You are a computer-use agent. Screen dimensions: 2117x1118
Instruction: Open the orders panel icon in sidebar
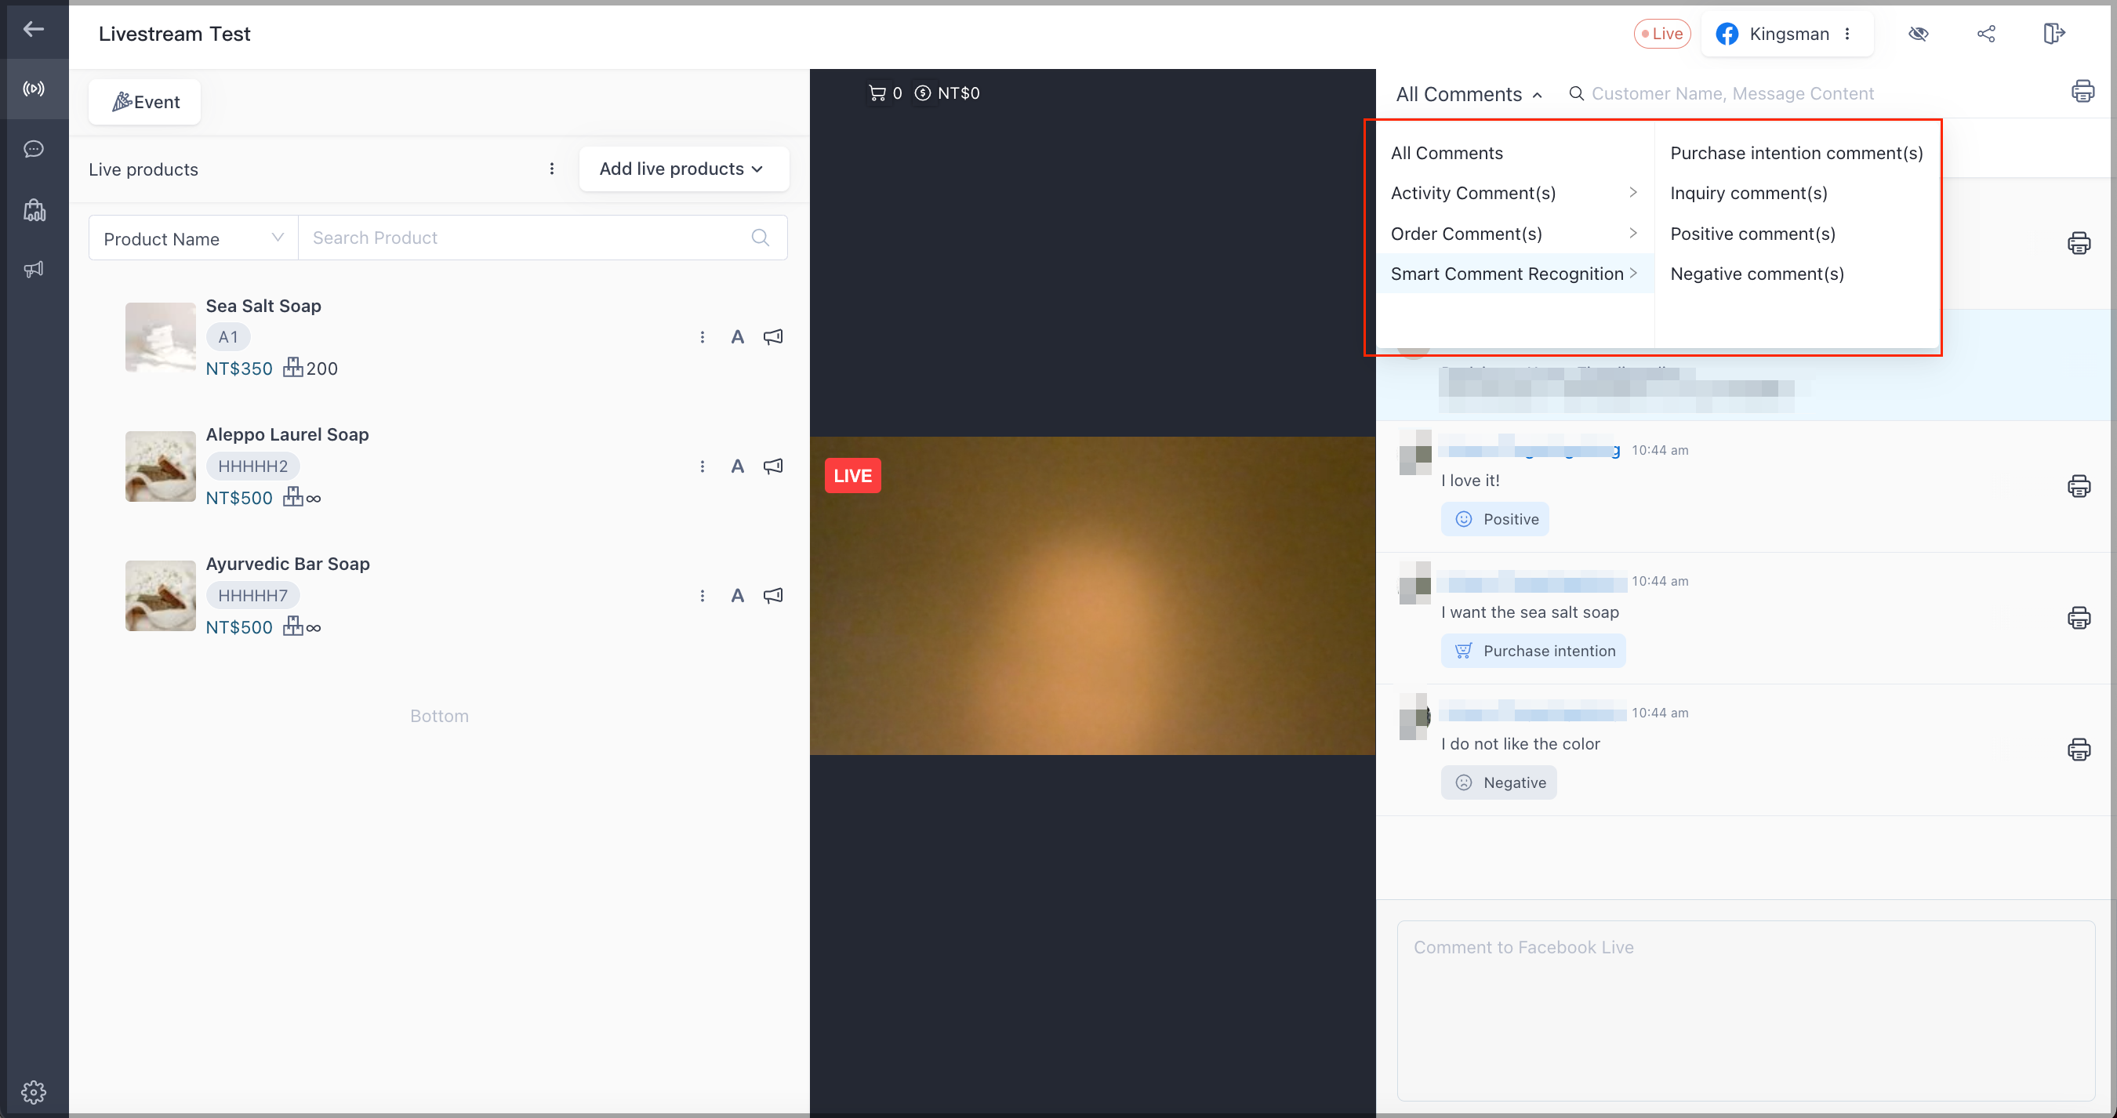point(34,209)
